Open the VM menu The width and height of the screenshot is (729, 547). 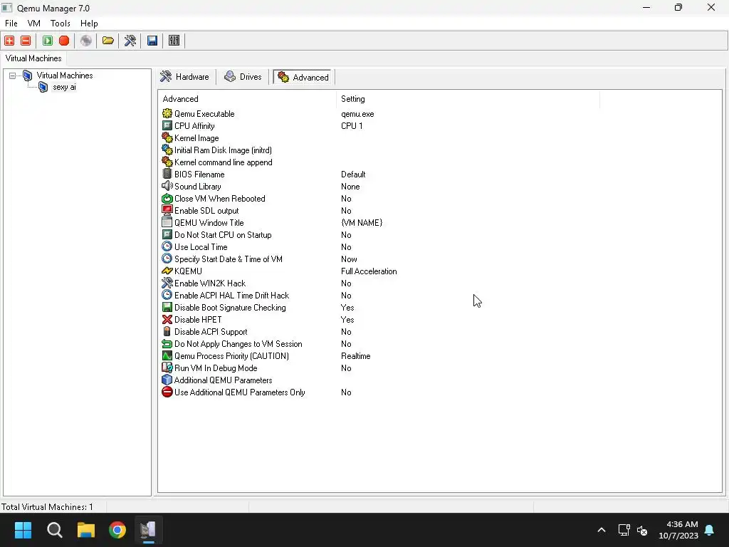[34, 24]
